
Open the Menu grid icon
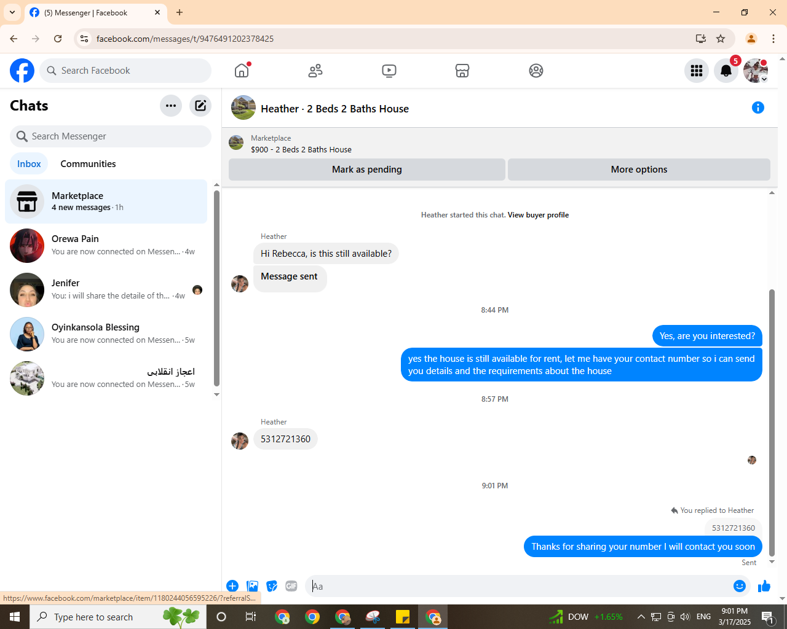(697, 71)
